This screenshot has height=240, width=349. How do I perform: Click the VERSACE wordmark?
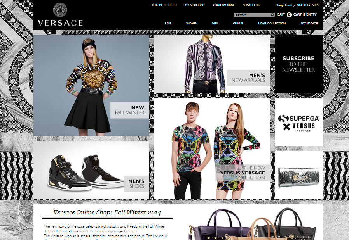click(60, 23)
